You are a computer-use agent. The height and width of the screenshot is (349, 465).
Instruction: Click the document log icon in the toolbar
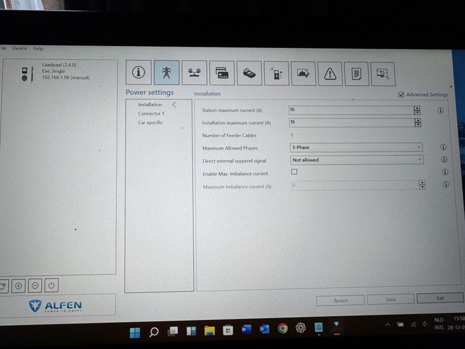[x=356, y=72]
